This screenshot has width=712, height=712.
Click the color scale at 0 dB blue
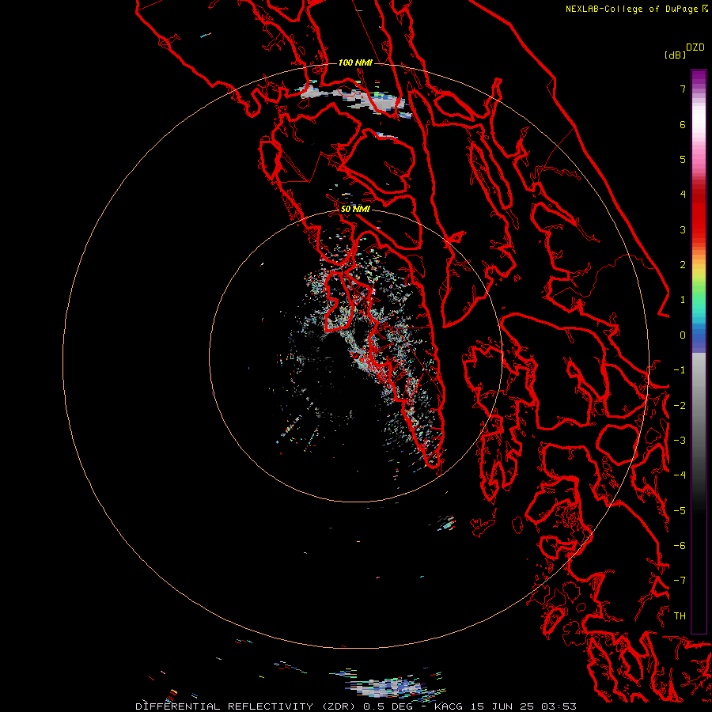699,335
